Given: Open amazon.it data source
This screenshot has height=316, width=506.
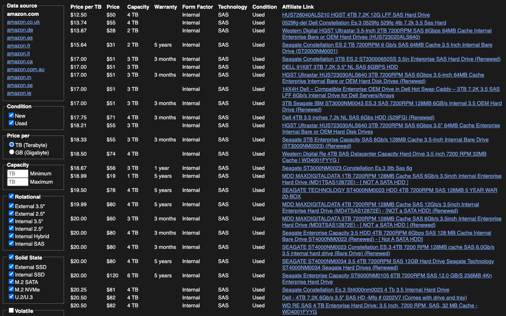Looking at the screenshot, I should [x=18, y=54].
